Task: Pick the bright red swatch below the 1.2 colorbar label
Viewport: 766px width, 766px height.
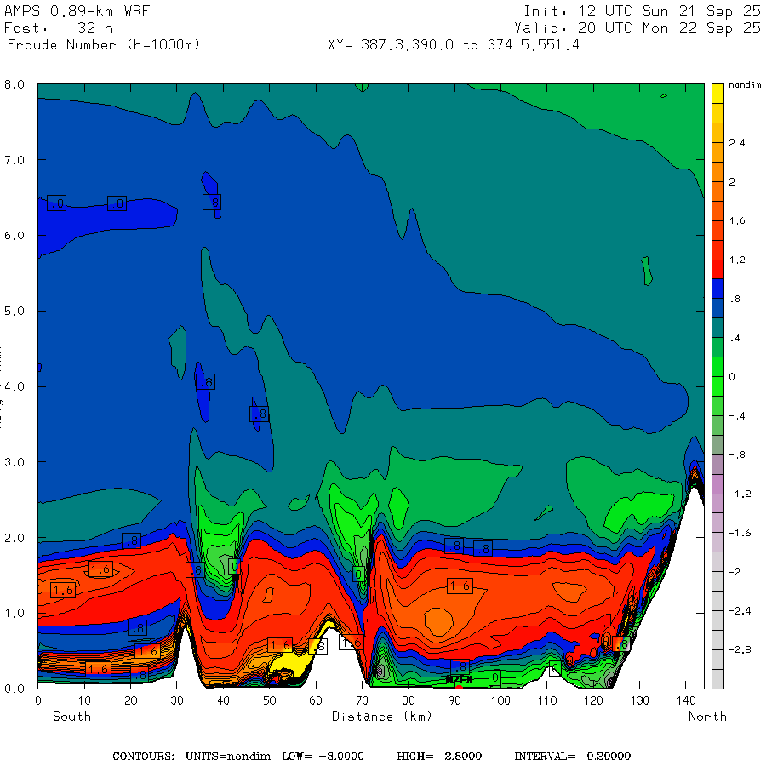Action: click(717, 269)
